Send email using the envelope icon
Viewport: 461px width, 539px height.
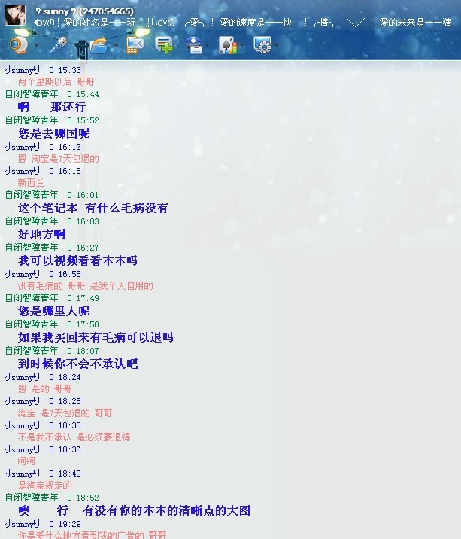tap(135, 45)
